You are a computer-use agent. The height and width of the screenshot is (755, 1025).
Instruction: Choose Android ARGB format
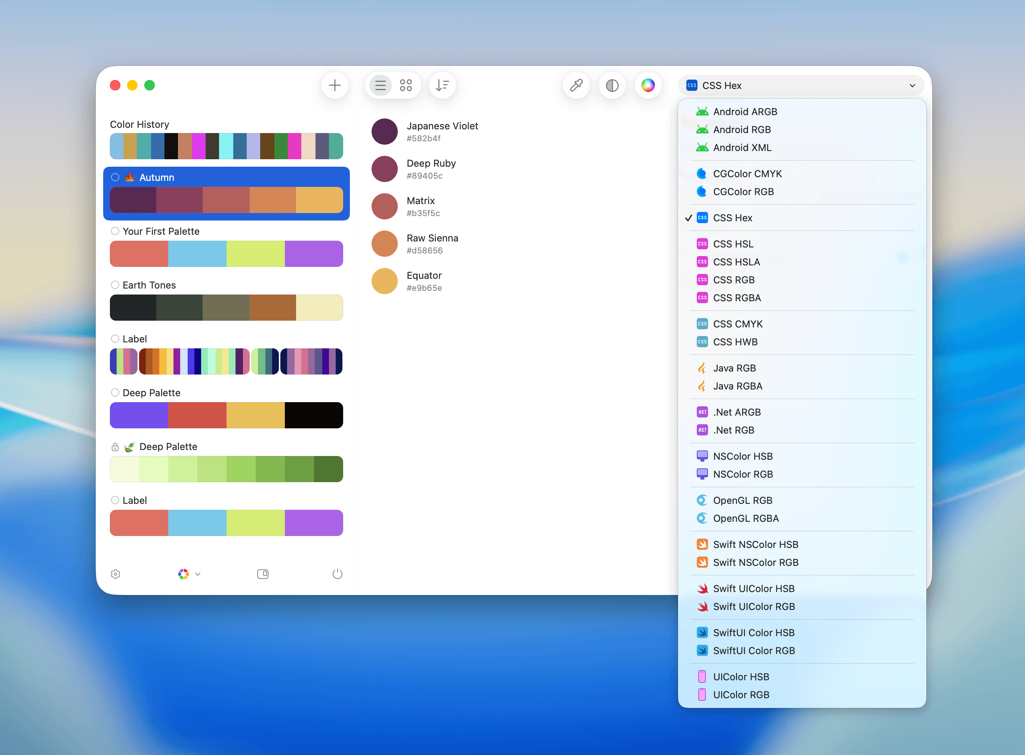pos(802,111)
